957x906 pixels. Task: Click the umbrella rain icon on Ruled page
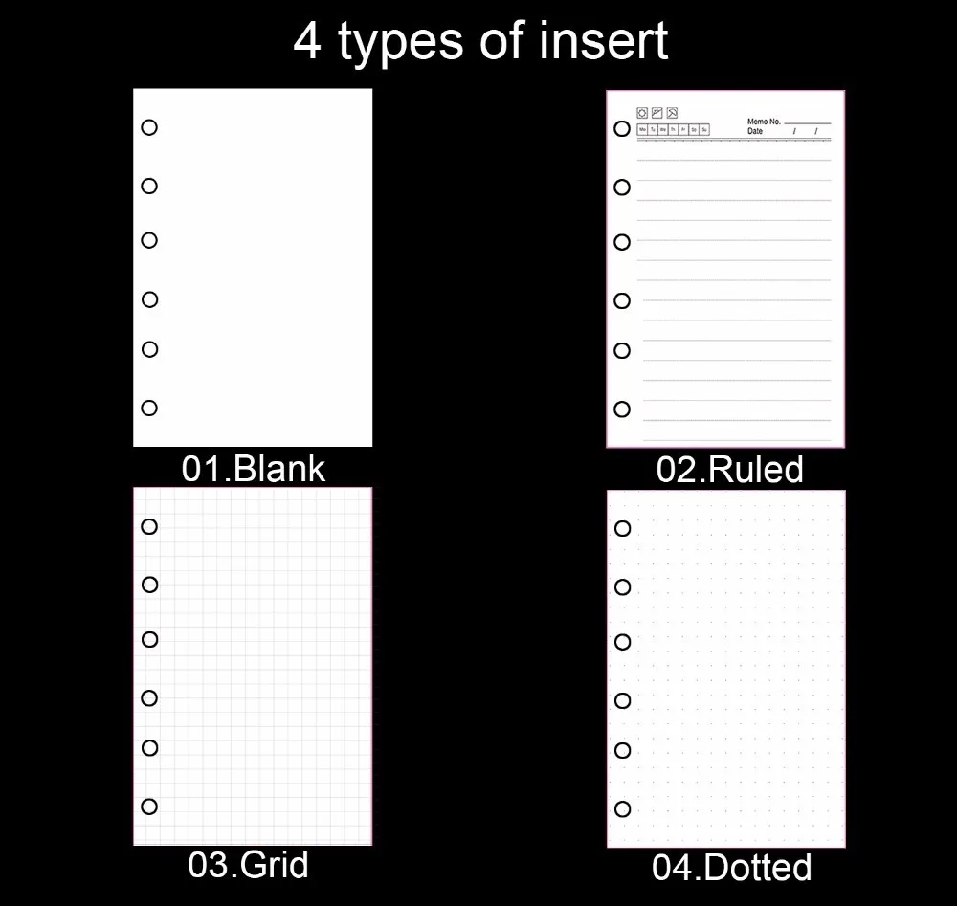(x=672, y=113)
